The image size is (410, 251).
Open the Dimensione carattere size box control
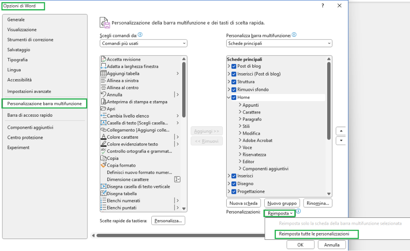click(x=177, y=179)
